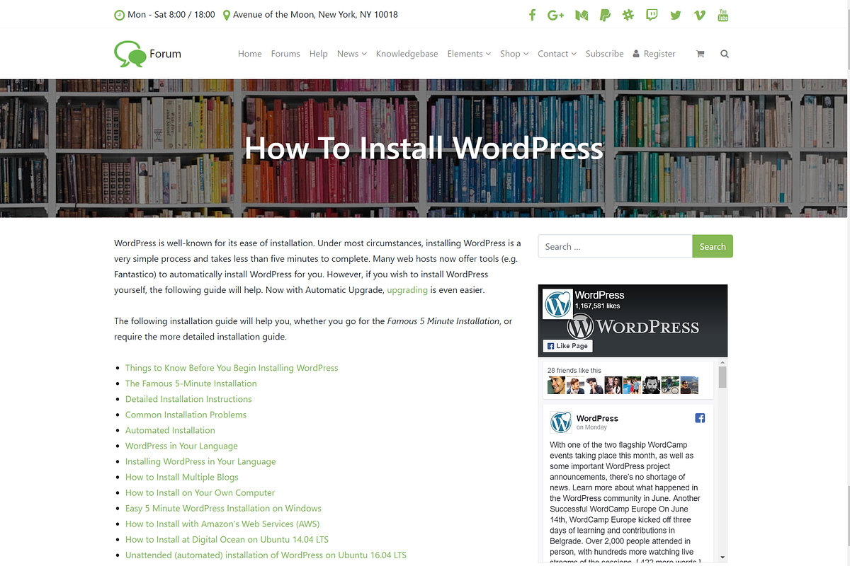Open the Knowledgebase menu item
Viewport: 850px width, 566px height.
pos(407,54)
